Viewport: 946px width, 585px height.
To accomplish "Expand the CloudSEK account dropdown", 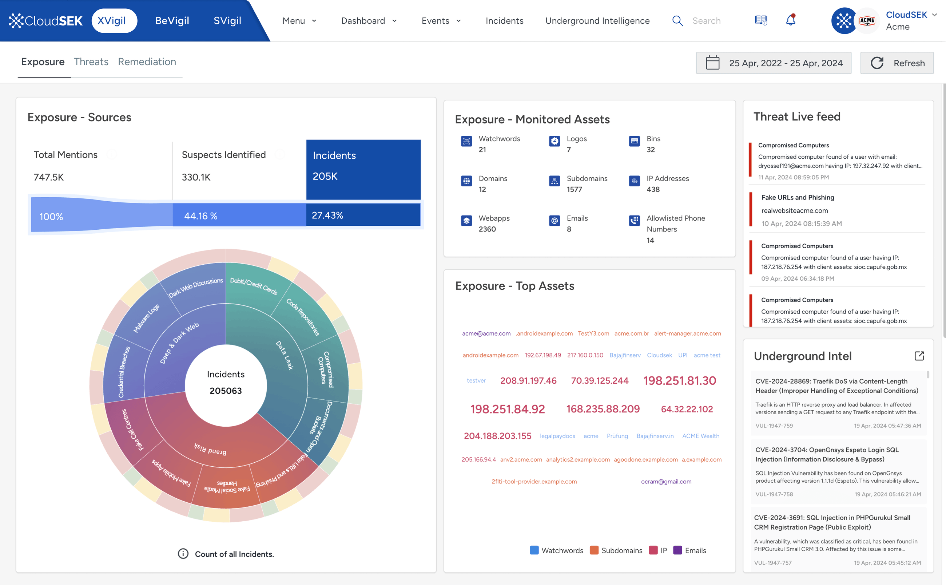I will [935, 15].
